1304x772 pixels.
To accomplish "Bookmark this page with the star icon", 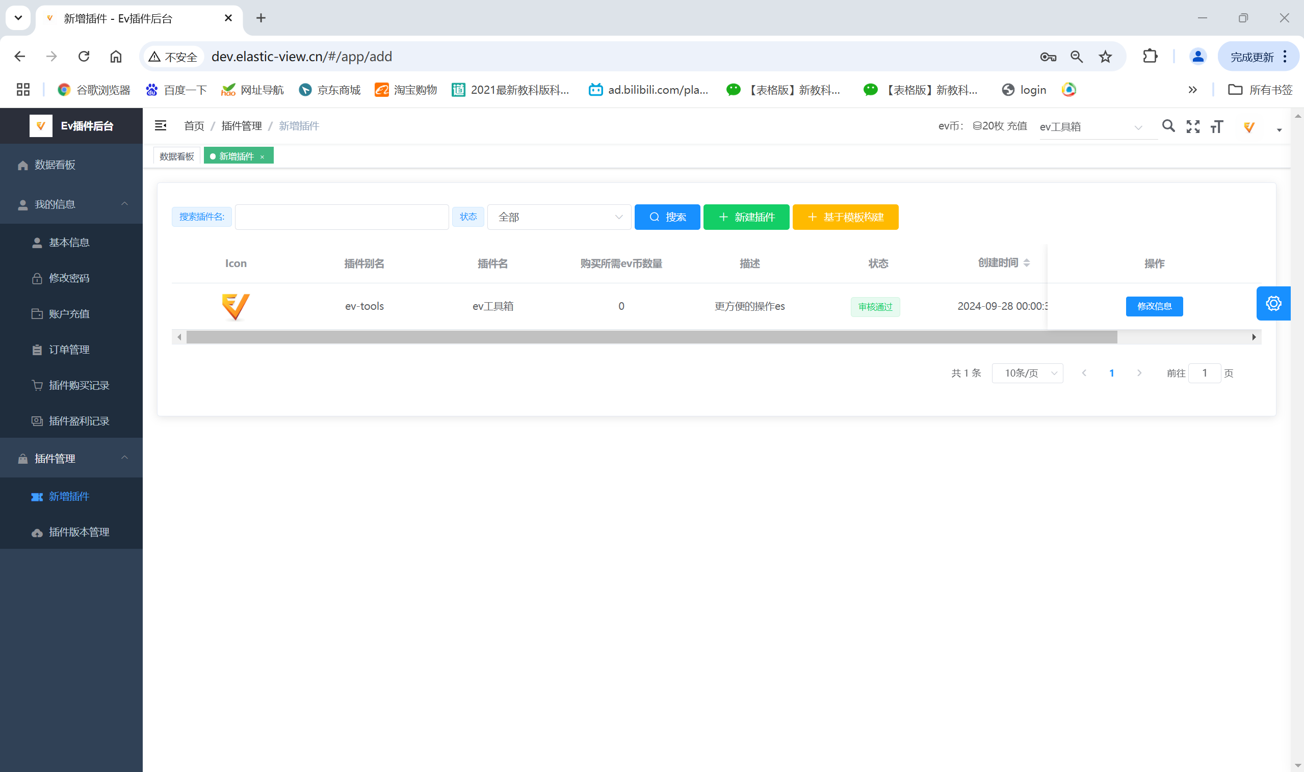I will click(1105, 57).
